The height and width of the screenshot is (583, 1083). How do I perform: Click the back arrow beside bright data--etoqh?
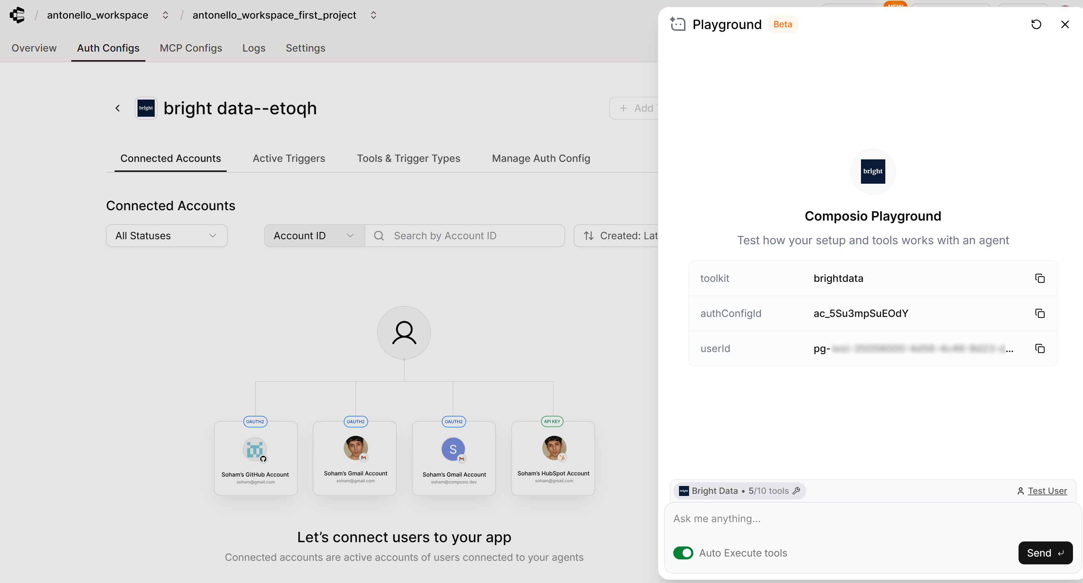click(118, 108)
